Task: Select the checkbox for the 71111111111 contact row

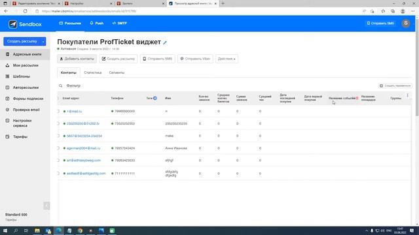Action: pos(58,174)
